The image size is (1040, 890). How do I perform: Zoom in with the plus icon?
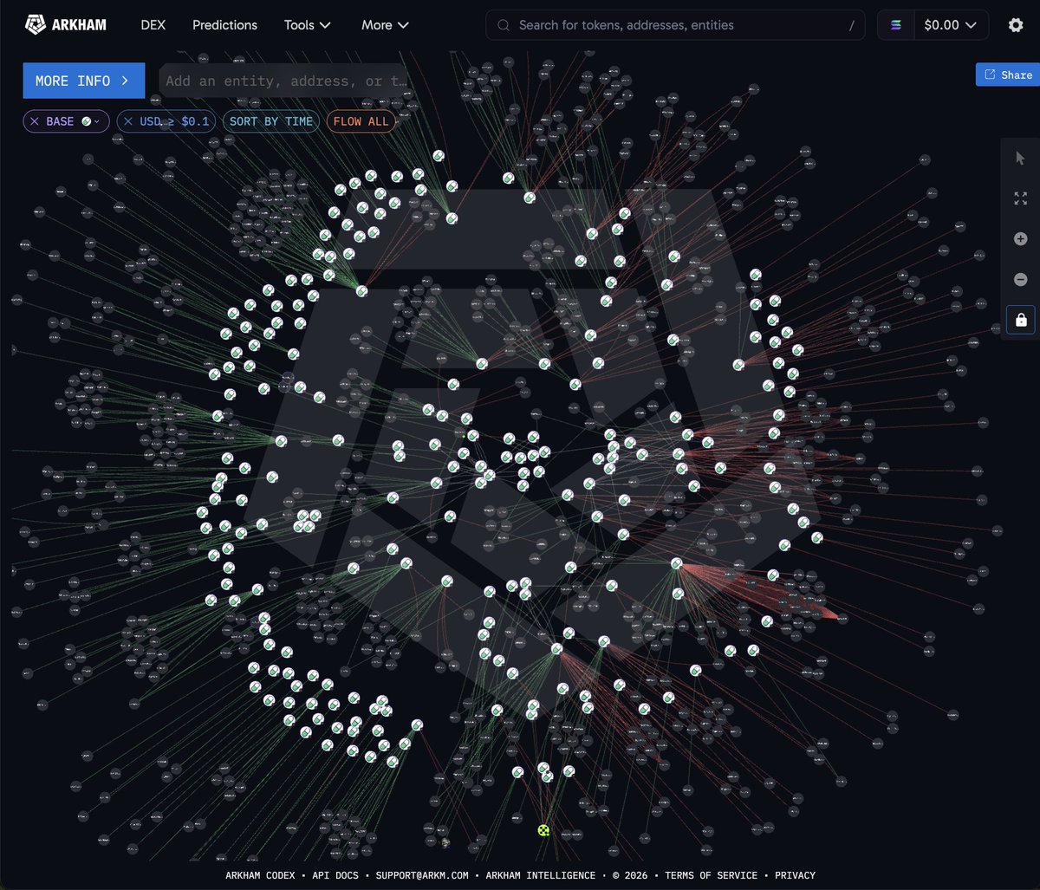coord(1020,239)
